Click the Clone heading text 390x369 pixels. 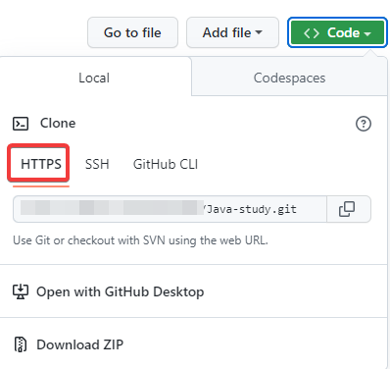tap(58, 124)
